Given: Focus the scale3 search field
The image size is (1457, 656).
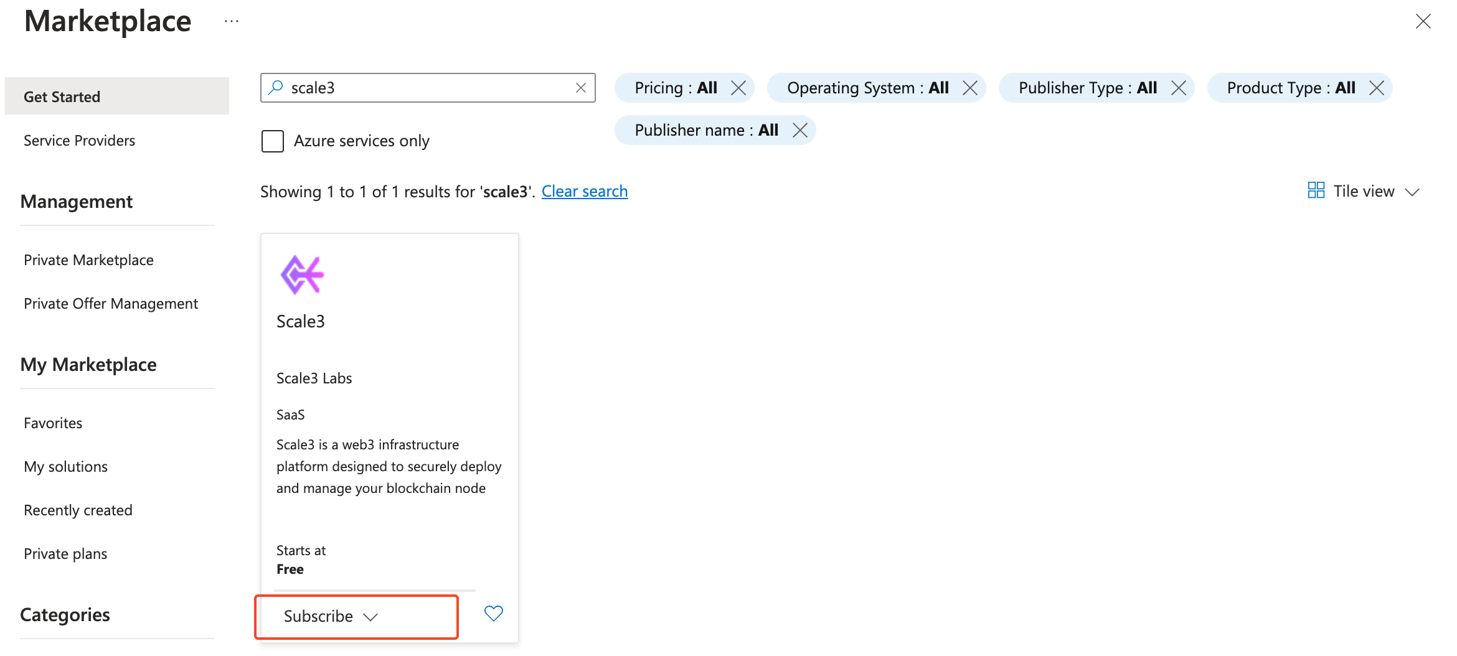Looking at the screenshot, I should (428, 88).
